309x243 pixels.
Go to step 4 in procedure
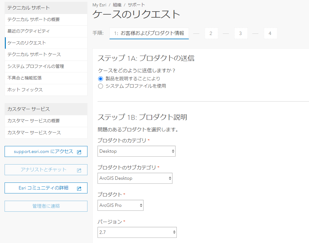click(x=270, y=33)
